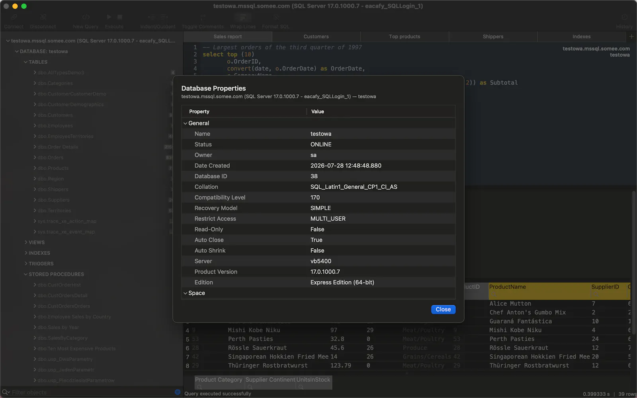Collapse the STORED PROCEDURES node
Viewport: 637px width, 398px height.
pos(25,274)
